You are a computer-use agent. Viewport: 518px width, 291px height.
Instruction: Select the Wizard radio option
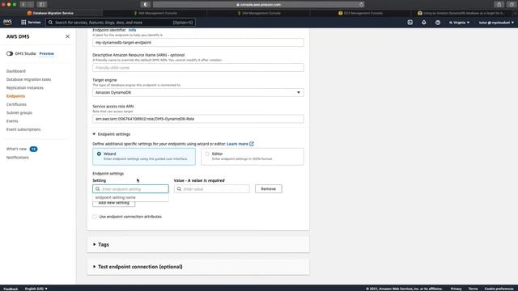(99, 154)
